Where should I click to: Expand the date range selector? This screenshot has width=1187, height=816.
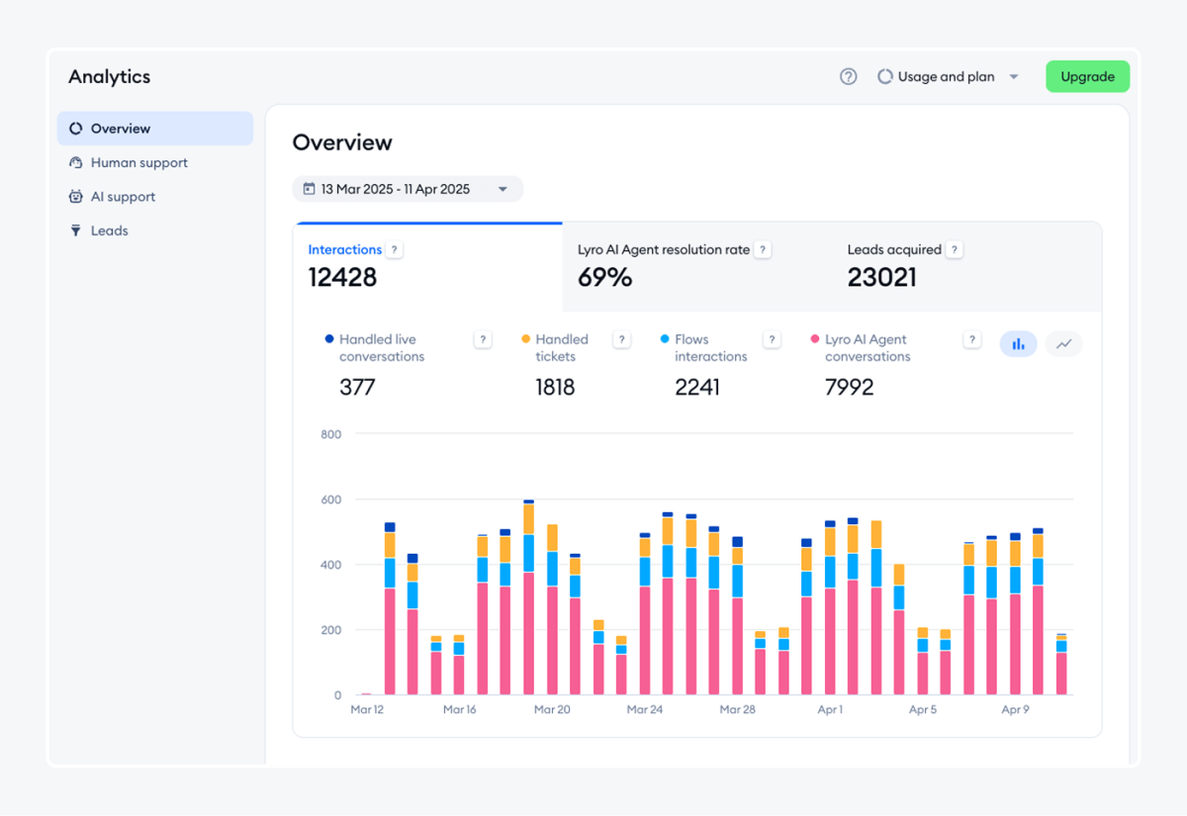[502, 189]
